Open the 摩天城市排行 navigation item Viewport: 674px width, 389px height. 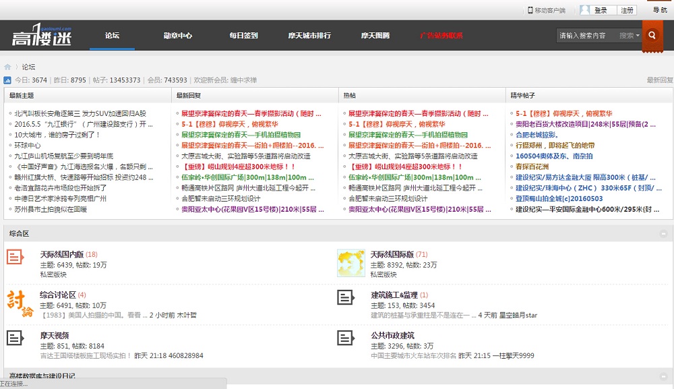pyautogui.click(x=309, y=35)
